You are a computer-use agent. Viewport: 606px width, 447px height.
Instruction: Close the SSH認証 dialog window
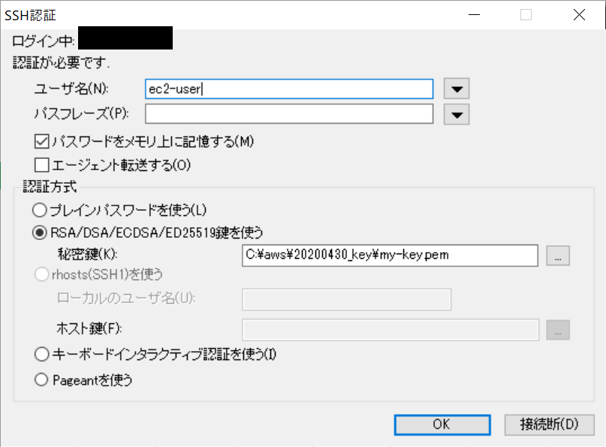pos(579,15)
